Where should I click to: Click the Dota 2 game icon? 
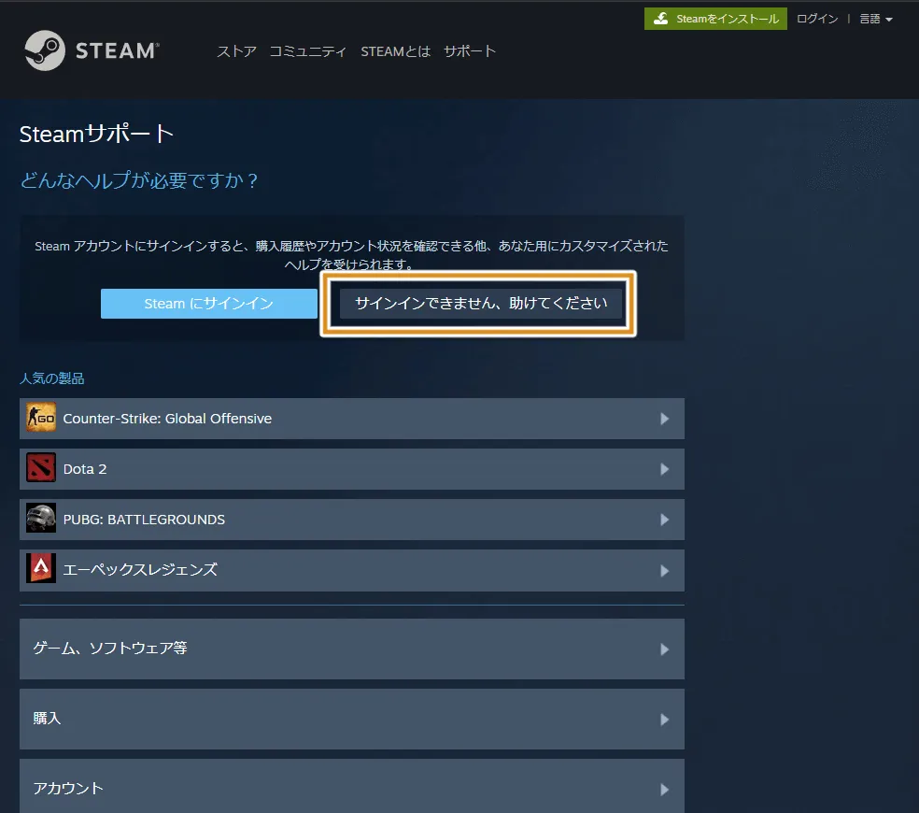[41, 469]
